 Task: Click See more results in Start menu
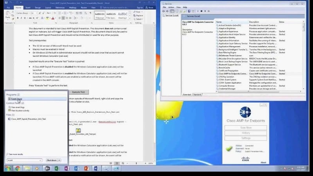(x=14, y=154)
